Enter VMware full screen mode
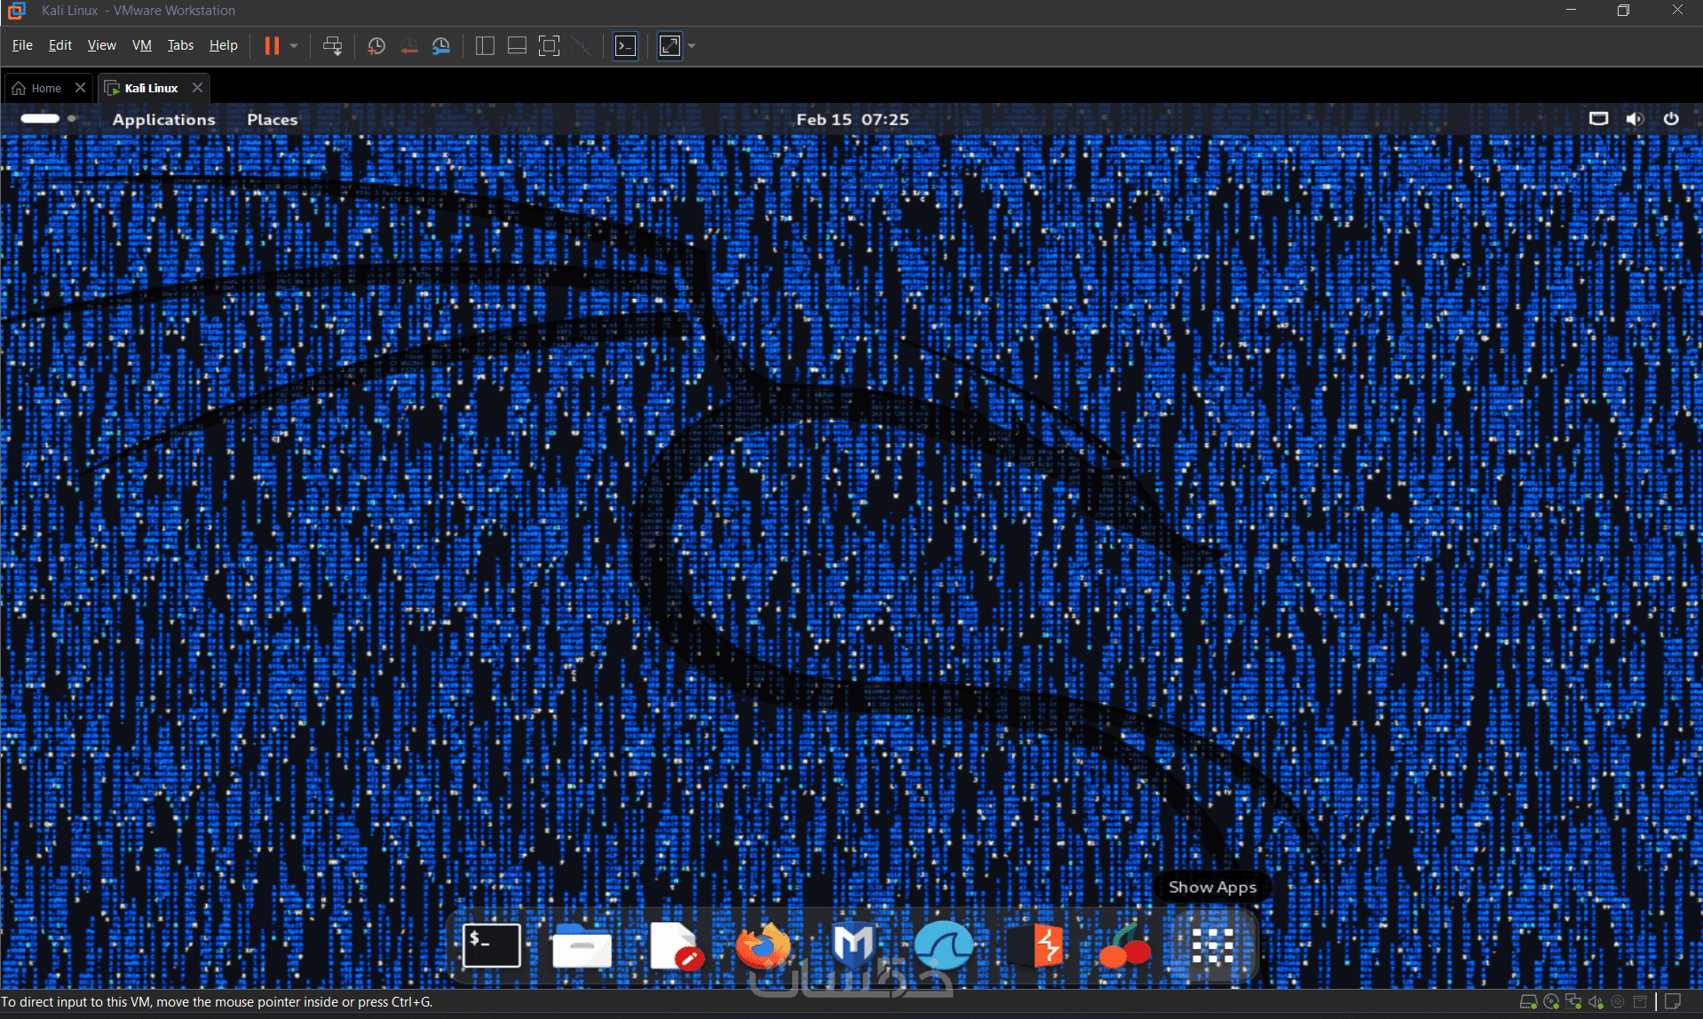The image size is (1703, 1019). [550, 46]
